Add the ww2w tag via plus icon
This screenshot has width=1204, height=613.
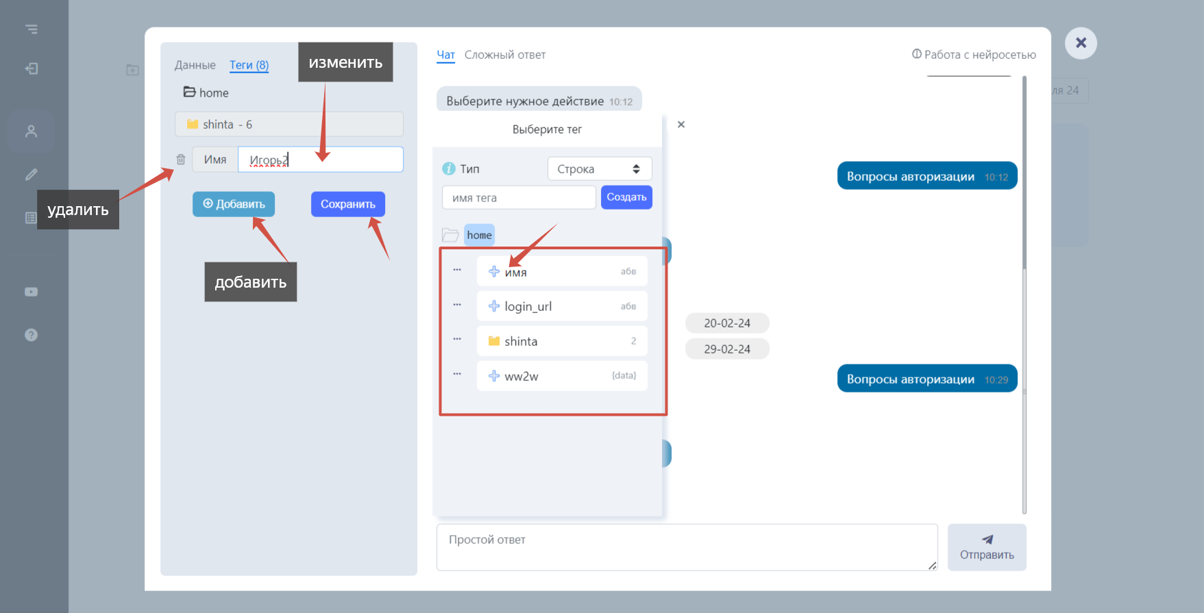click(494, 376)
